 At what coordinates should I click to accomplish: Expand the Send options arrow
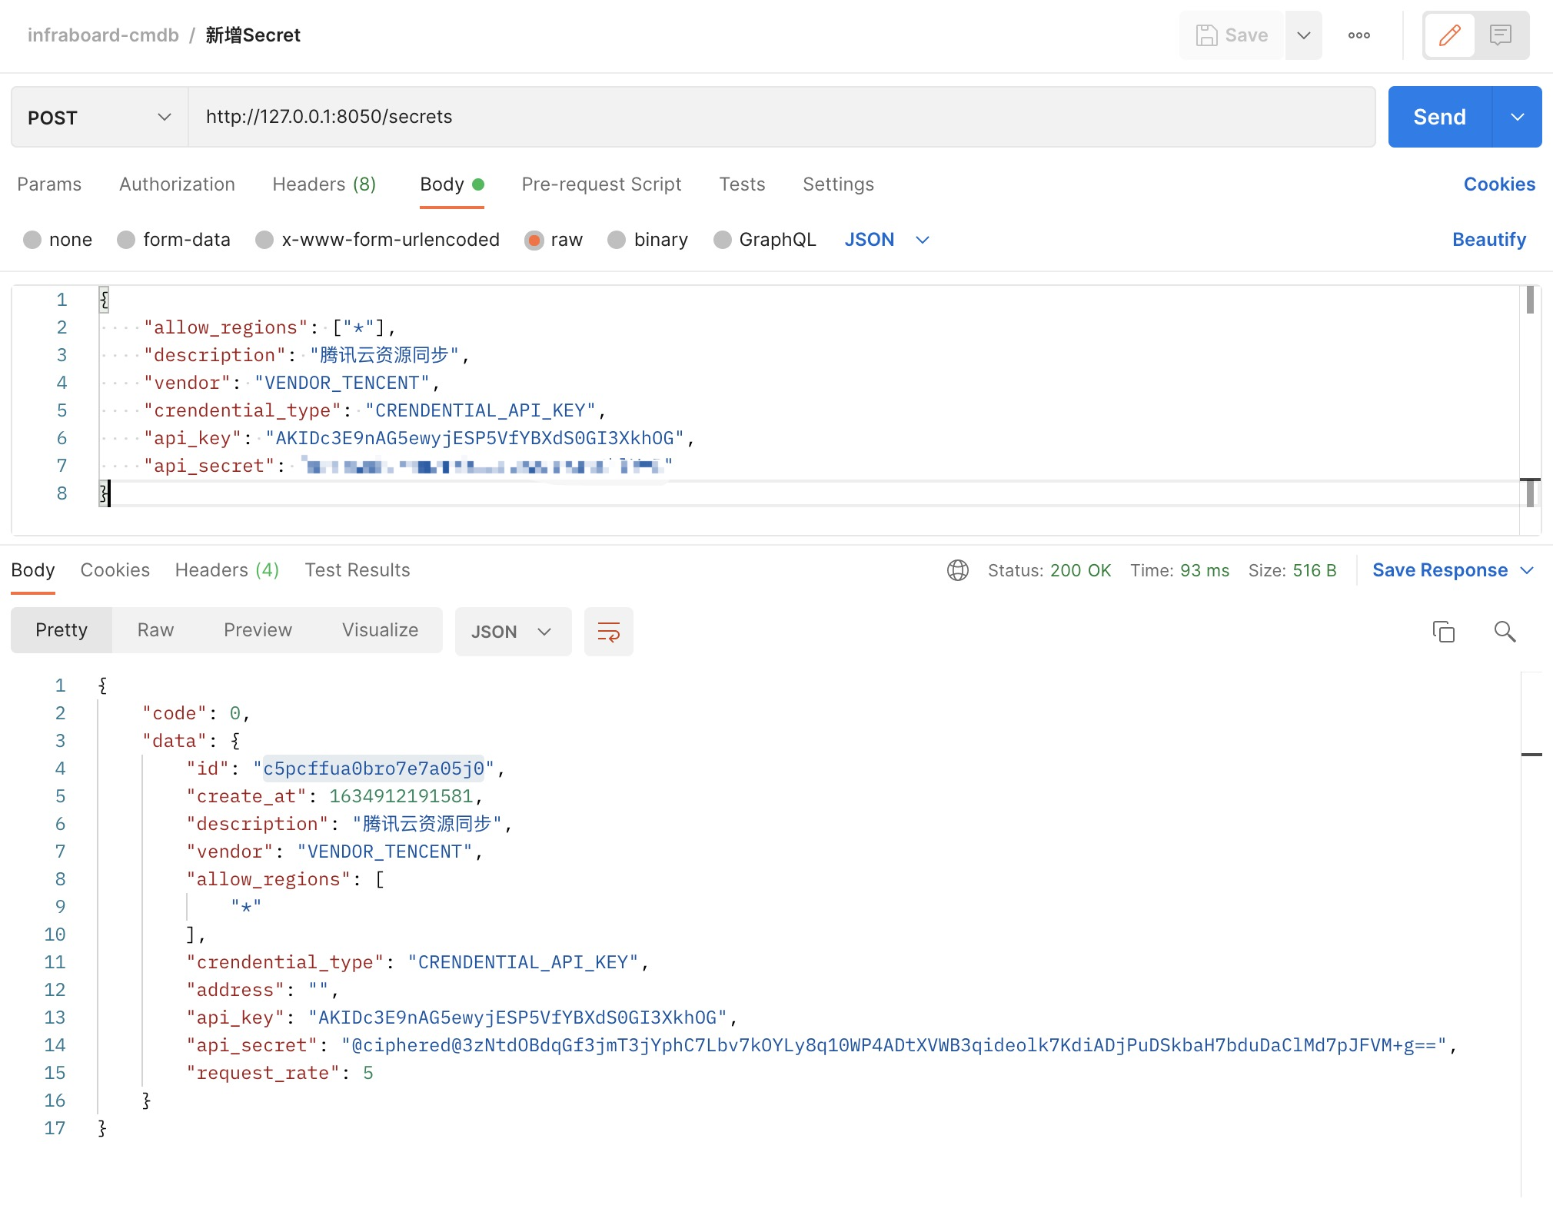point(1518,117)
